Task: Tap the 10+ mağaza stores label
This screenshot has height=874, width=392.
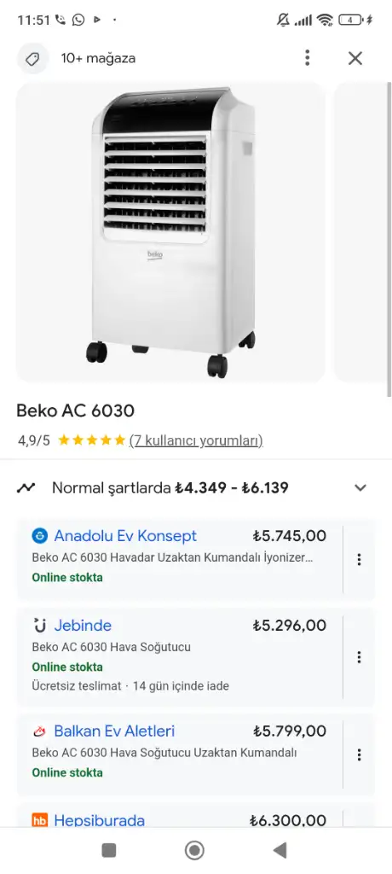Action: (98, 59)
